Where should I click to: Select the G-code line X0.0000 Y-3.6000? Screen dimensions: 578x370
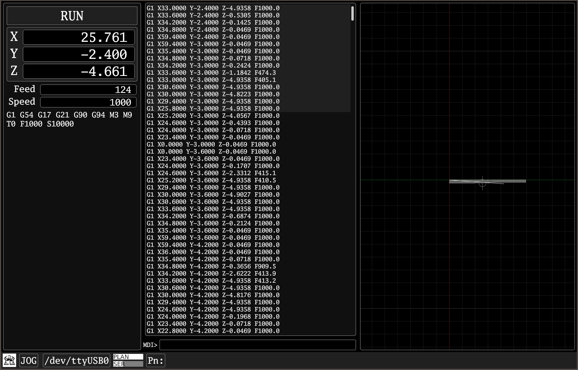(x=211, y=152)
